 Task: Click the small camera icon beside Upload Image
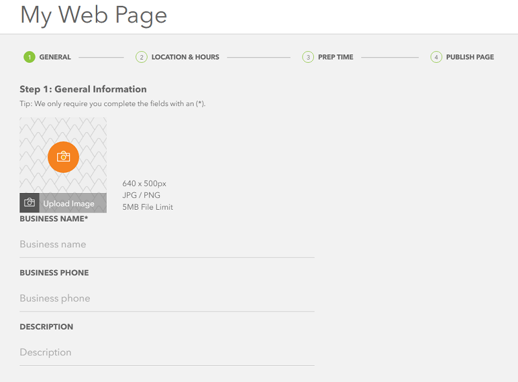coord(29,203)
